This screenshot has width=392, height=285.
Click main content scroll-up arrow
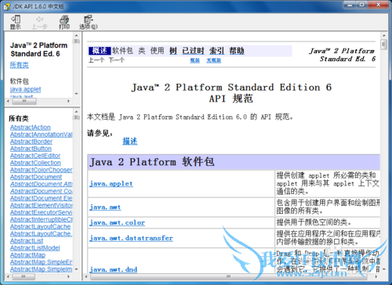click(383, 35)
